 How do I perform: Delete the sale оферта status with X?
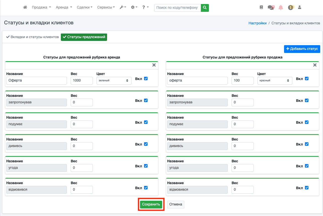click(315, 65)
